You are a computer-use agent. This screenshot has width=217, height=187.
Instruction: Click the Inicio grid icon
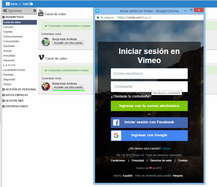[x=7, y=4]
